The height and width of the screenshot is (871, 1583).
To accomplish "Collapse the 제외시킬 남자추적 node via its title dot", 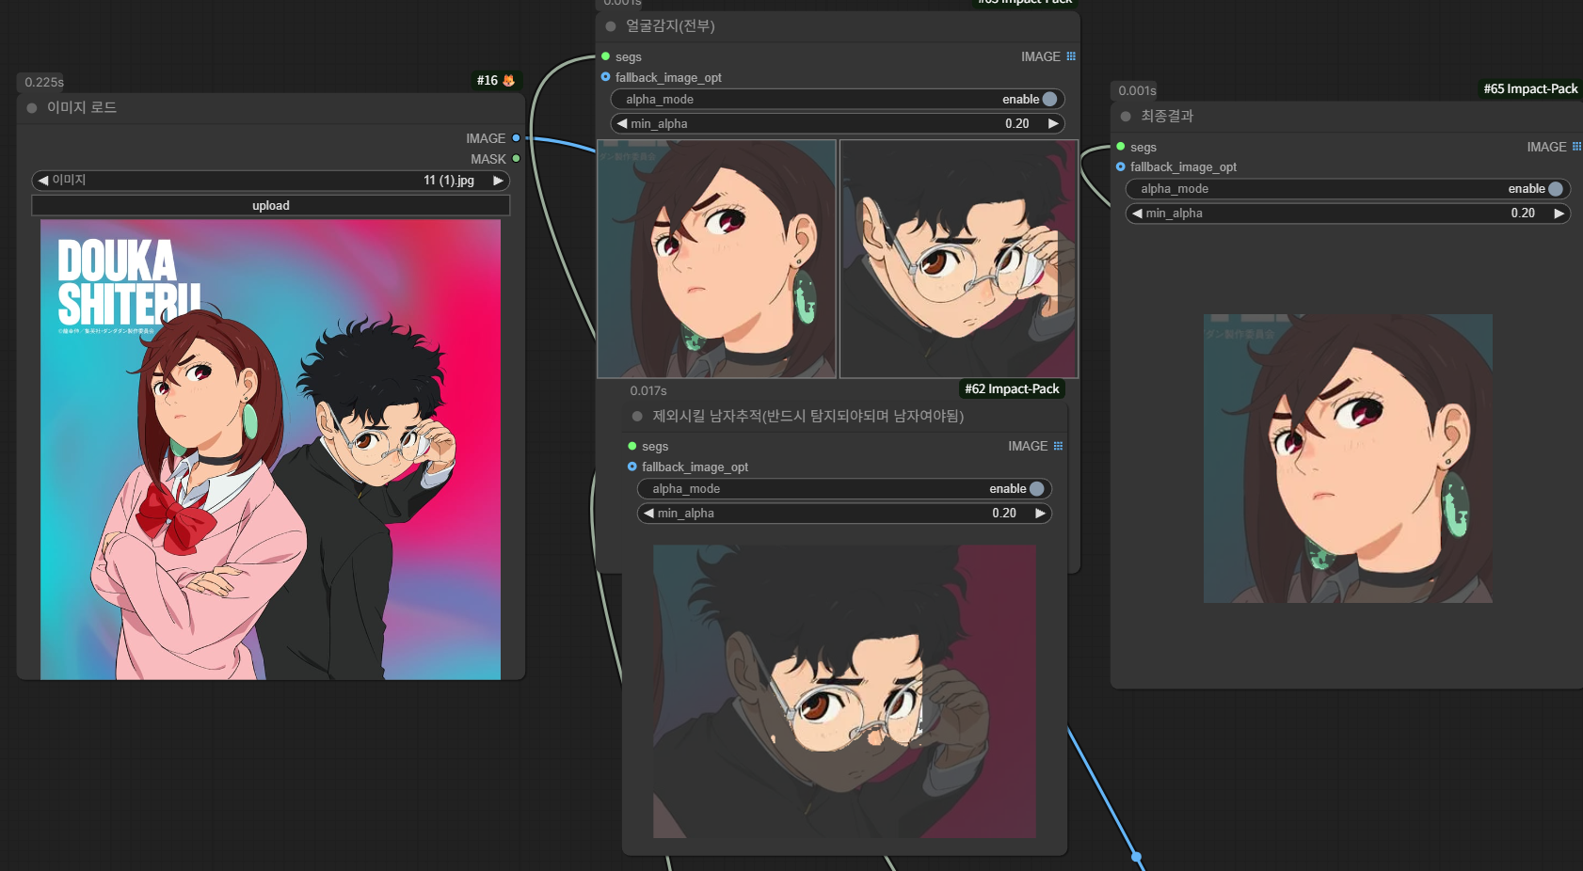I will [637, 416].
